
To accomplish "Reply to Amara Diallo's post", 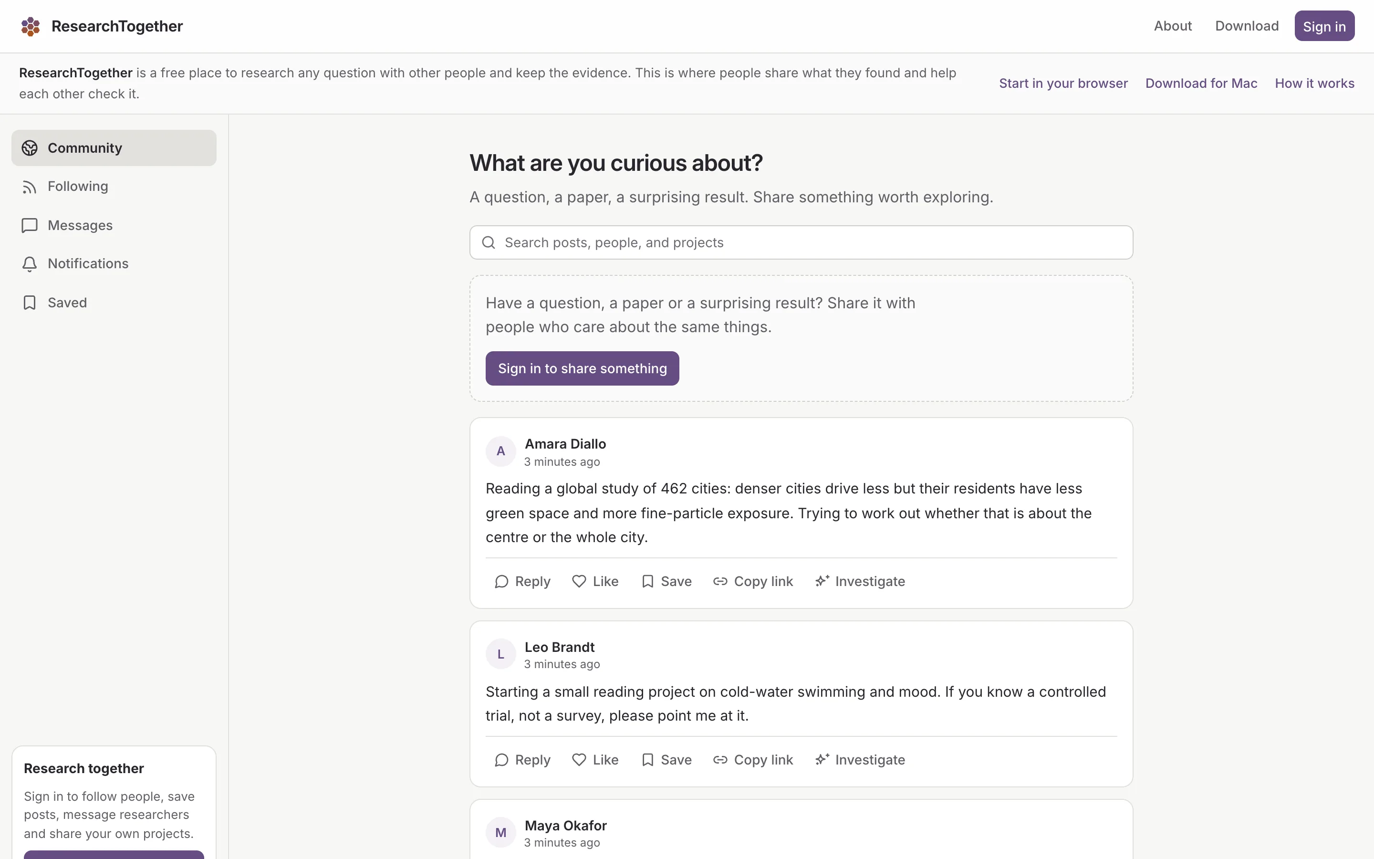I will tap(522, 581).
